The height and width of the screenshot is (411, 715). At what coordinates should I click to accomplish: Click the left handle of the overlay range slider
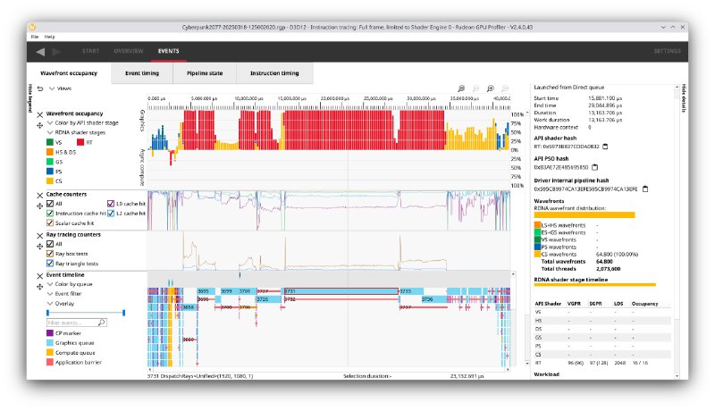(47, 313)
